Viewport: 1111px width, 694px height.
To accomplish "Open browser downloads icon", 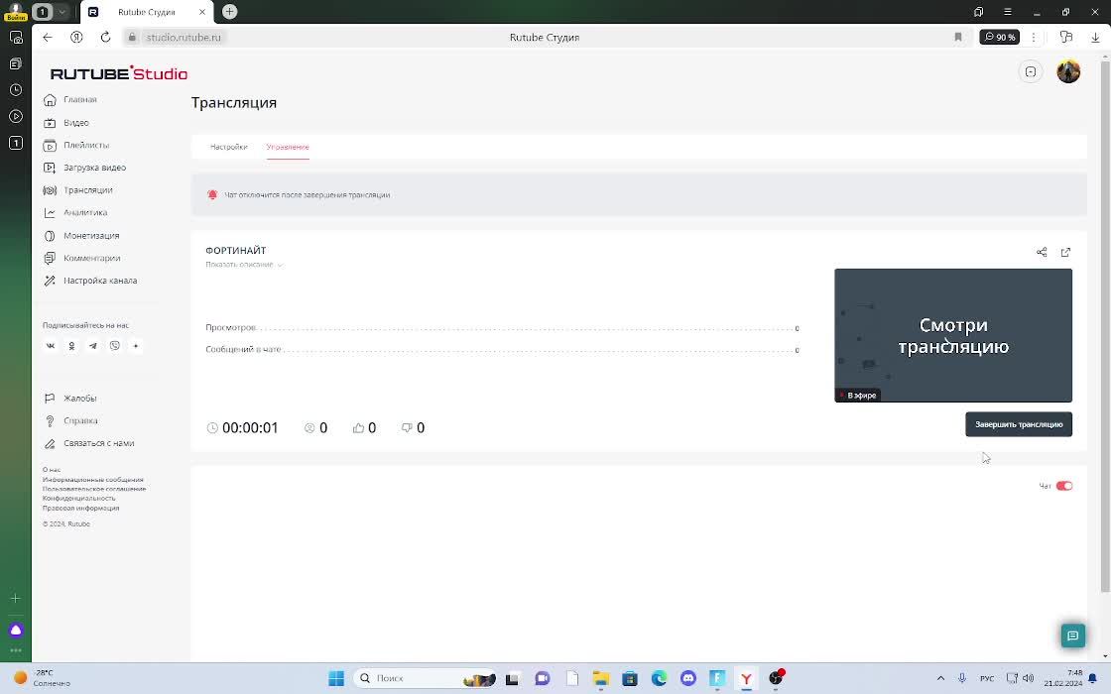I will pyautogui.click(x=1095, y=38).
